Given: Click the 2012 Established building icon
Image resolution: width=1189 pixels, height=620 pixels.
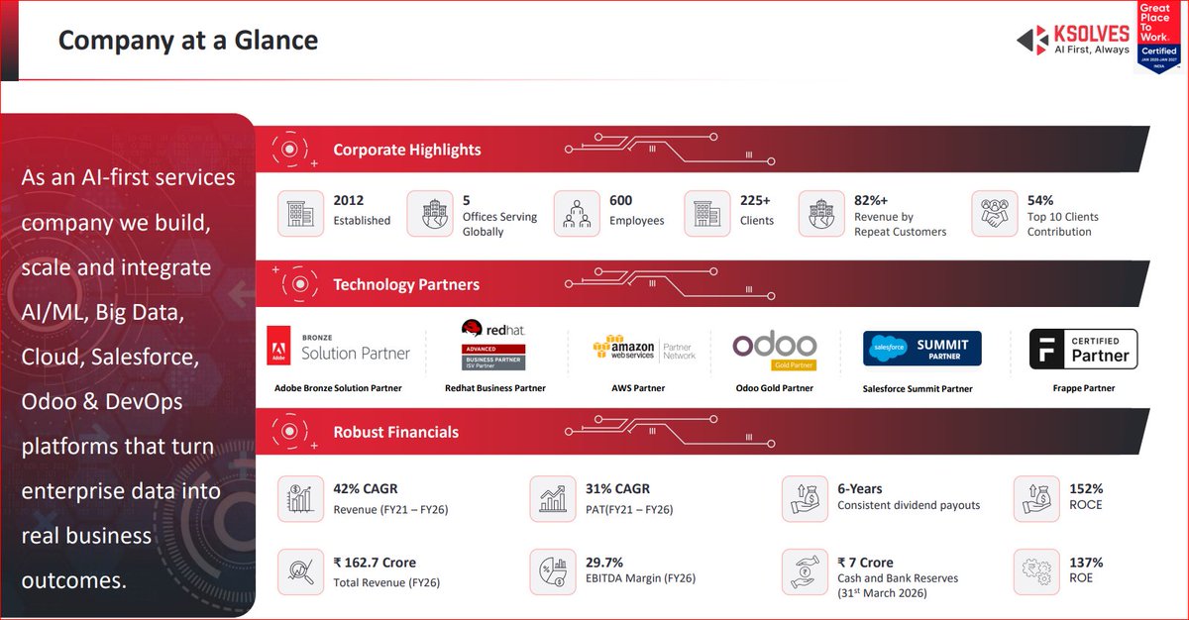Looking at the screenshot, I should coord(300,213).
